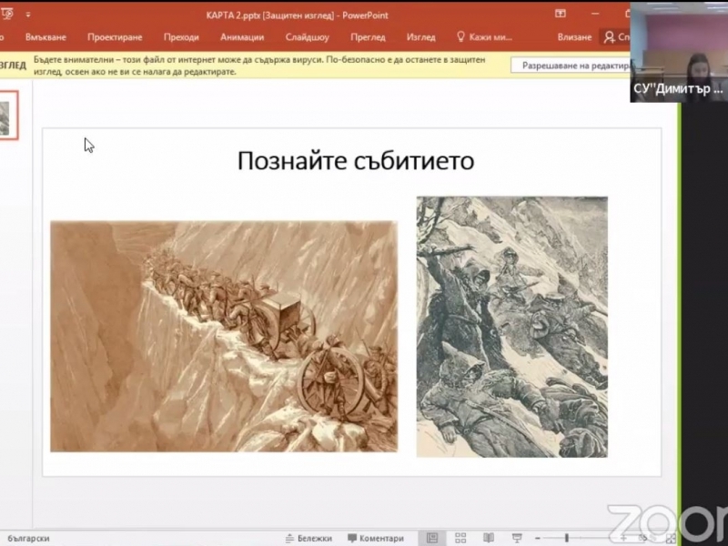Open the Проектиране ribbon tab
Viewport: 728px width, 546px height.
115,37
